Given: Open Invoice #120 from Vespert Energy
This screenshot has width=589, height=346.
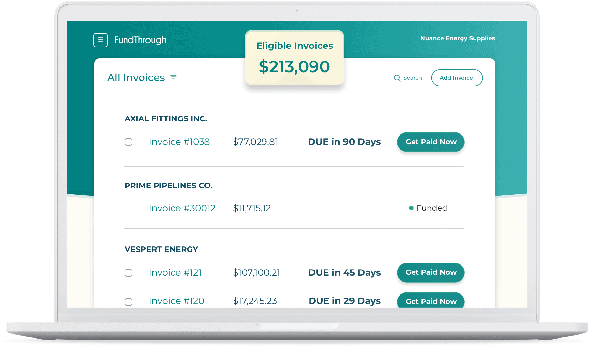Looking at the screenshot, I should point(176,301).
